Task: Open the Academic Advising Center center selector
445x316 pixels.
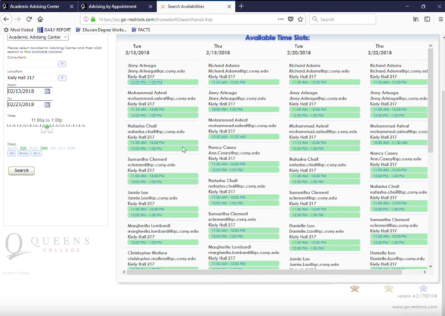Action: point(37,37)
